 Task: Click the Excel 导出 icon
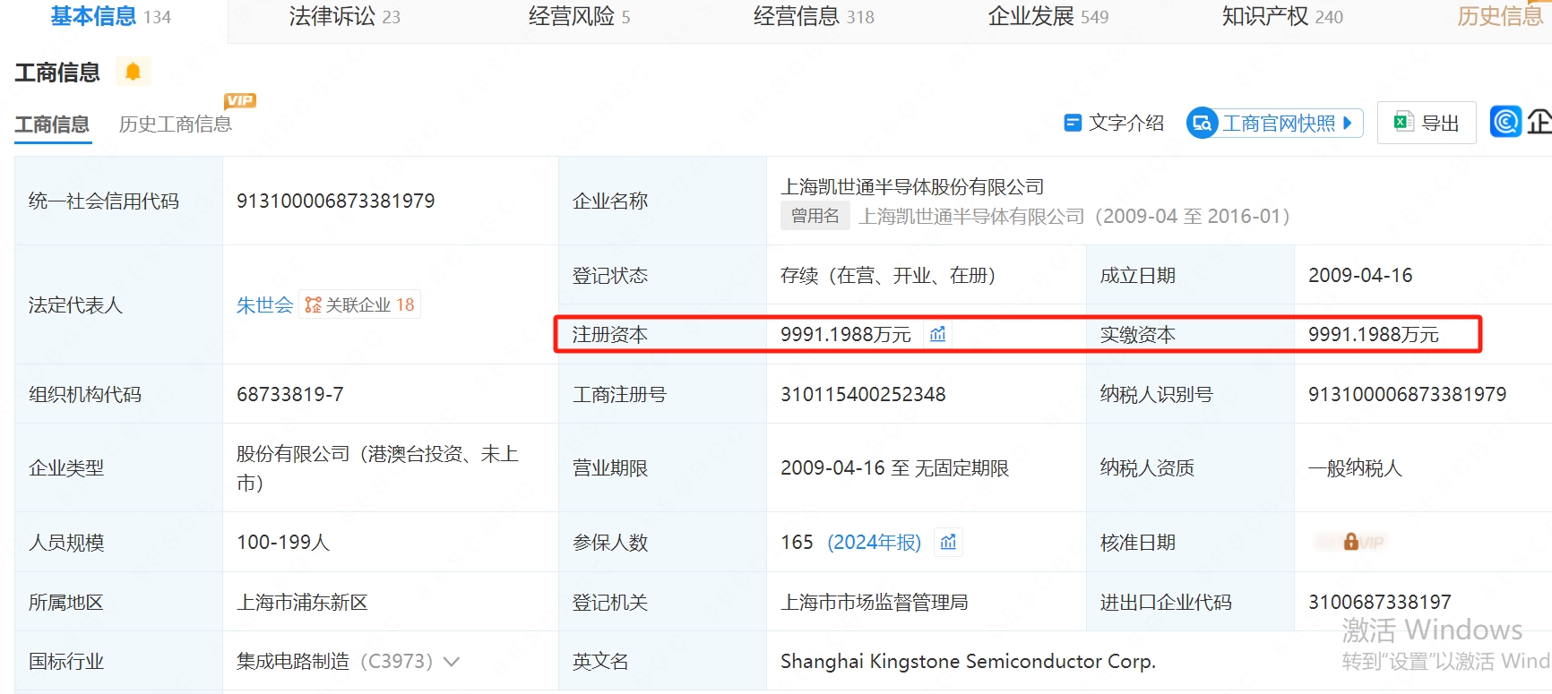(x=1403, y=122)
